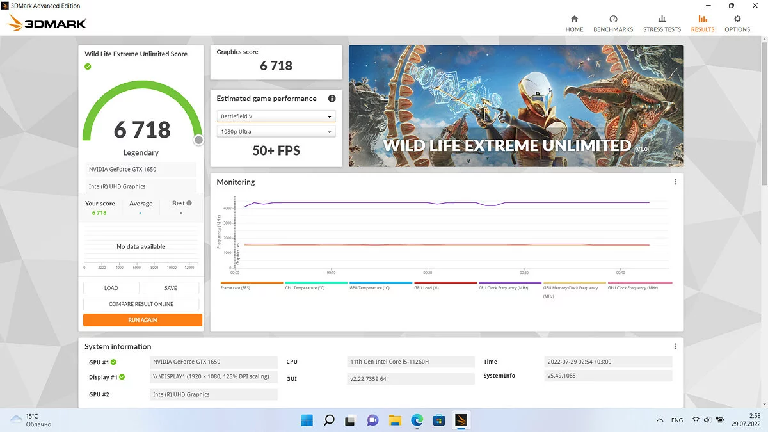Go to Stress Tests tab
The width and height of the screenshot is (768, 432).
coord(662,24)
